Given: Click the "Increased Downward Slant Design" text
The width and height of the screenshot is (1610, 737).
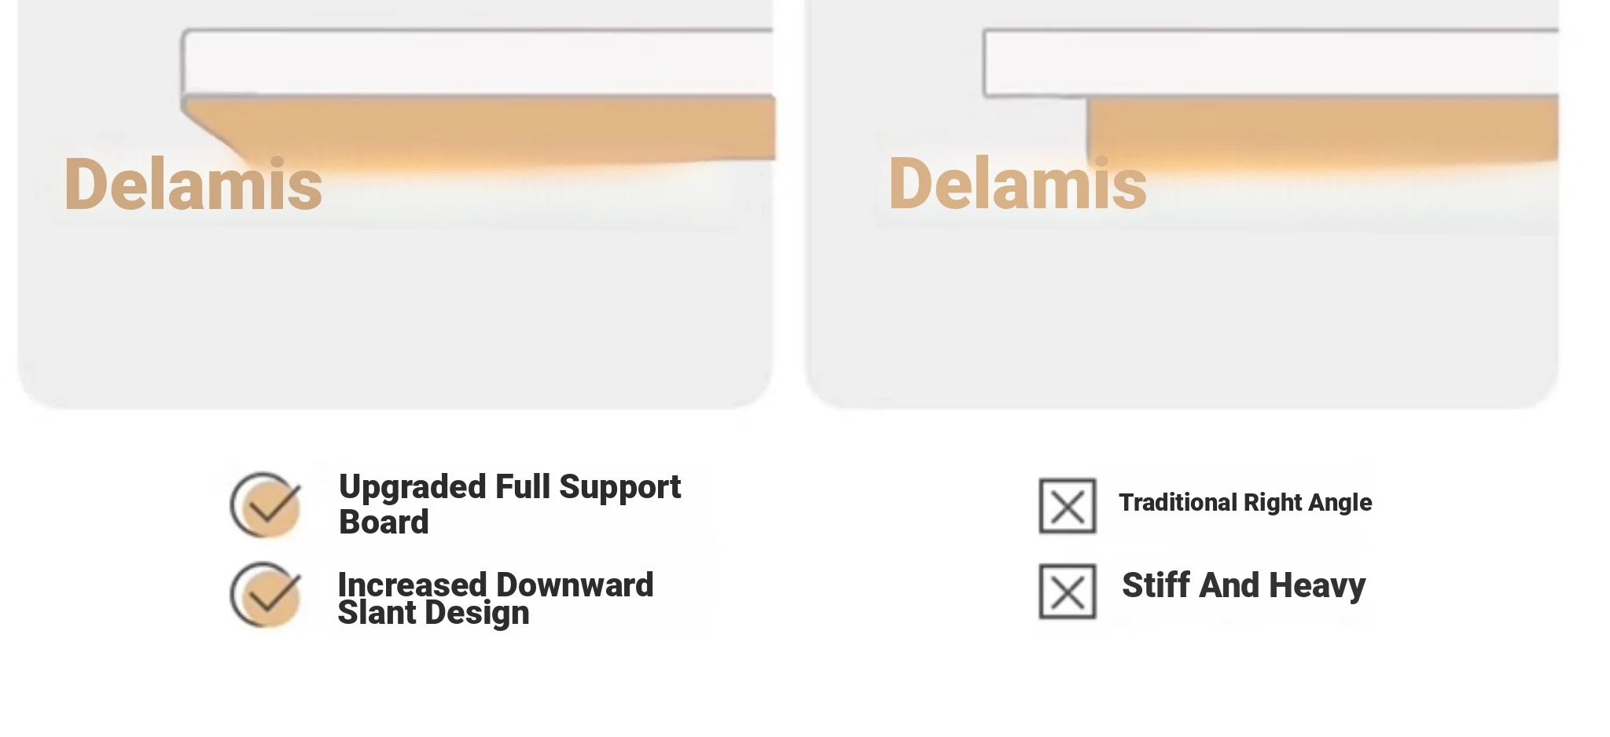Looking at the screenshot, I should [x=495, y=599].
